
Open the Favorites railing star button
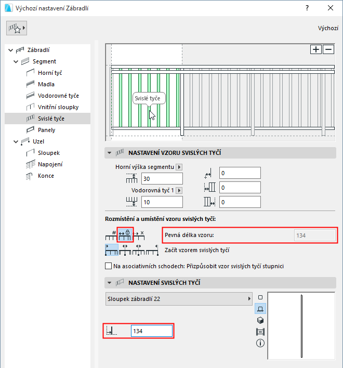coord(17,28)
